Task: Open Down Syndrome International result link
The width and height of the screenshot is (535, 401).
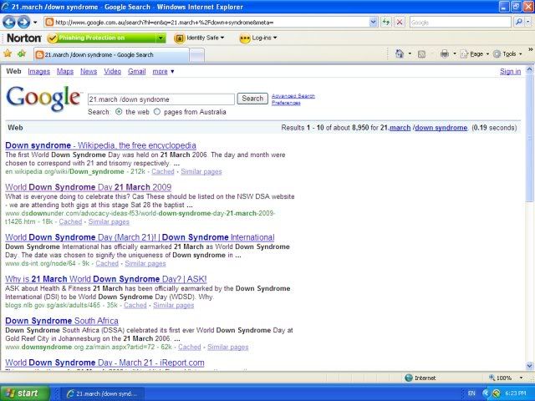Action: tap(140, 237)
